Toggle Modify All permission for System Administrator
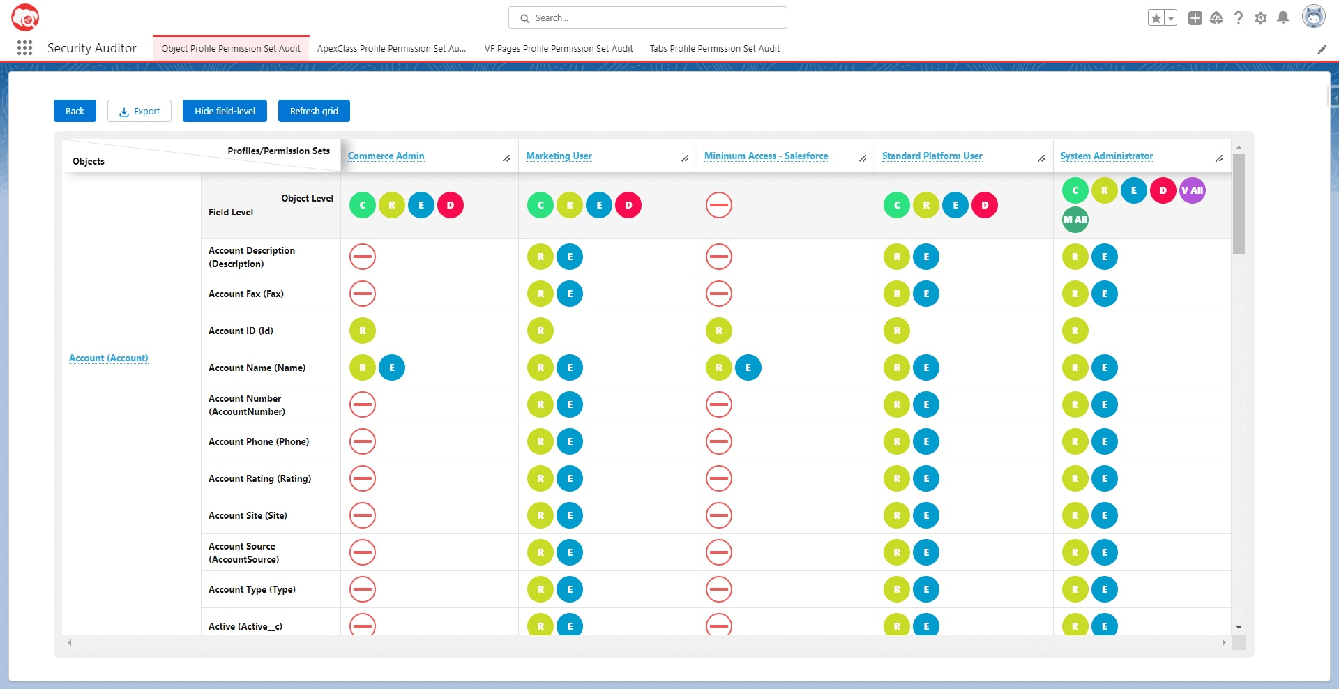Image resolution: width=1339 pixels, height=689 pixels. (1075, 220)
